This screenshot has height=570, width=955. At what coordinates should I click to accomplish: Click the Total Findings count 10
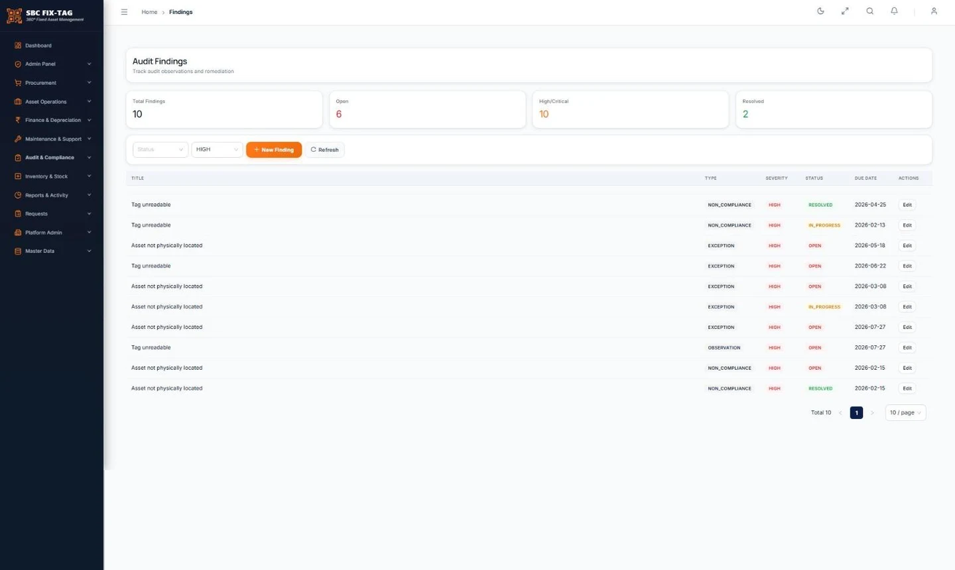137,114
